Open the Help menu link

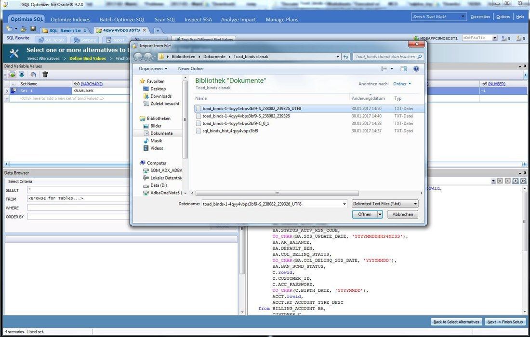520,16
